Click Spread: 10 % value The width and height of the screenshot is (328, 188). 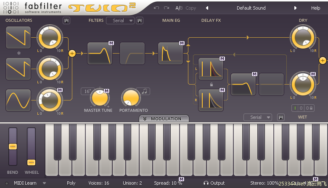pos(168,183)
